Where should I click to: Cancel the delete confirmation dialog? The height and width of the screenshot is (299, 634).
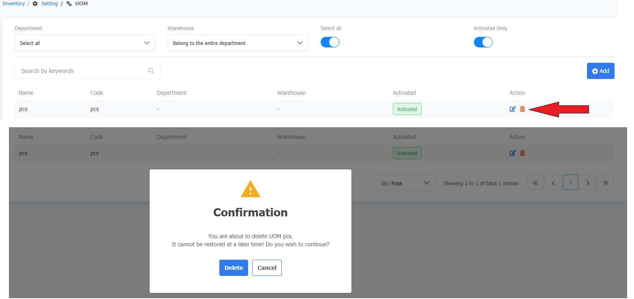click(x=267, y=268)
